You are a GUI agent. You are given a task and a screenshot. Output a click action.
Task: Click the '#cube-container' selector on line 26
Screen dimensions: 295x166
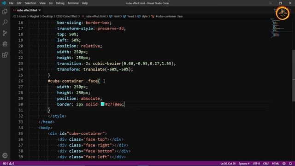[65, 81]
